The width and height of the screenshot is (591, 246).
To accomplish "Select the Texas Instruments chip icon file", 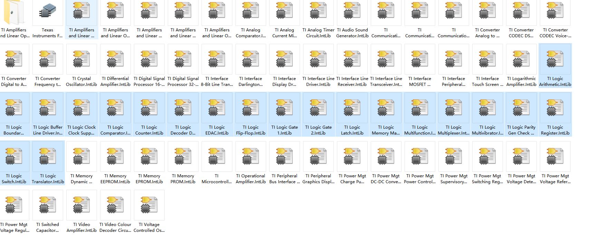I will pos(48,11).
